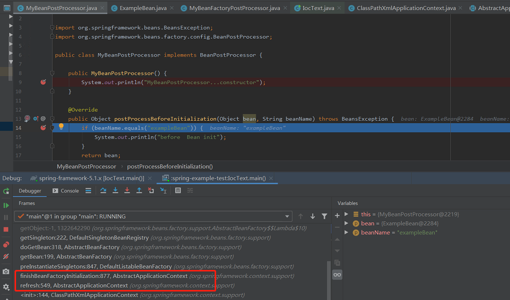510x300 pixels.
Task: Open debugger settings gear
Action: (x=6, y=286)
